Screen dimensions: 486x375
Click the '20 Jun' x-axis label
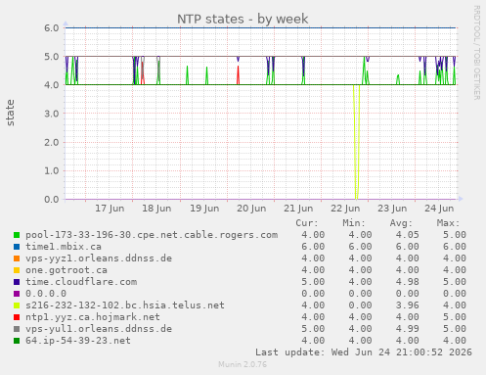point(251,209)
